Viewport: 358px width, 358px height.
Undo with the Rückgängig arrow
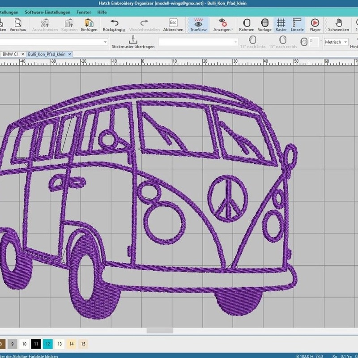pos(114,24)
